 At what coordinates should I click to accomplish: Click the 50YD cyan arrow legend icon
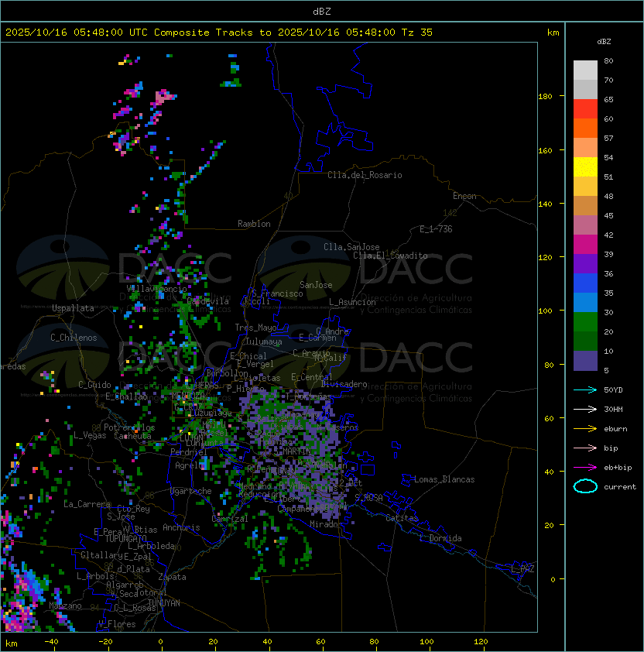click(585, 389)
